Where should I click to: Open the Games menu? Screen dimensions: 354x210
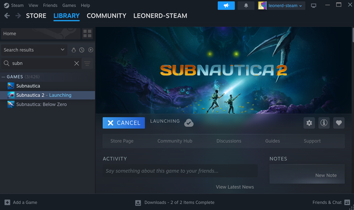[69, 5]
